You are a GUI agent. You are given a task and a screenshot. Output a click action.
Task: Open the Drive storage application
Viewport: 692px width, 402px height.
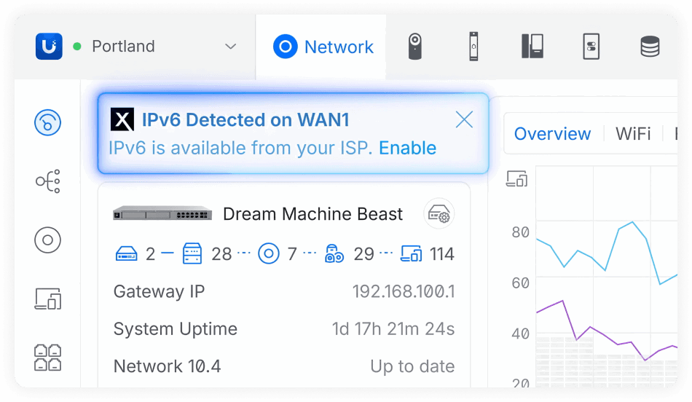coord(650,47)
